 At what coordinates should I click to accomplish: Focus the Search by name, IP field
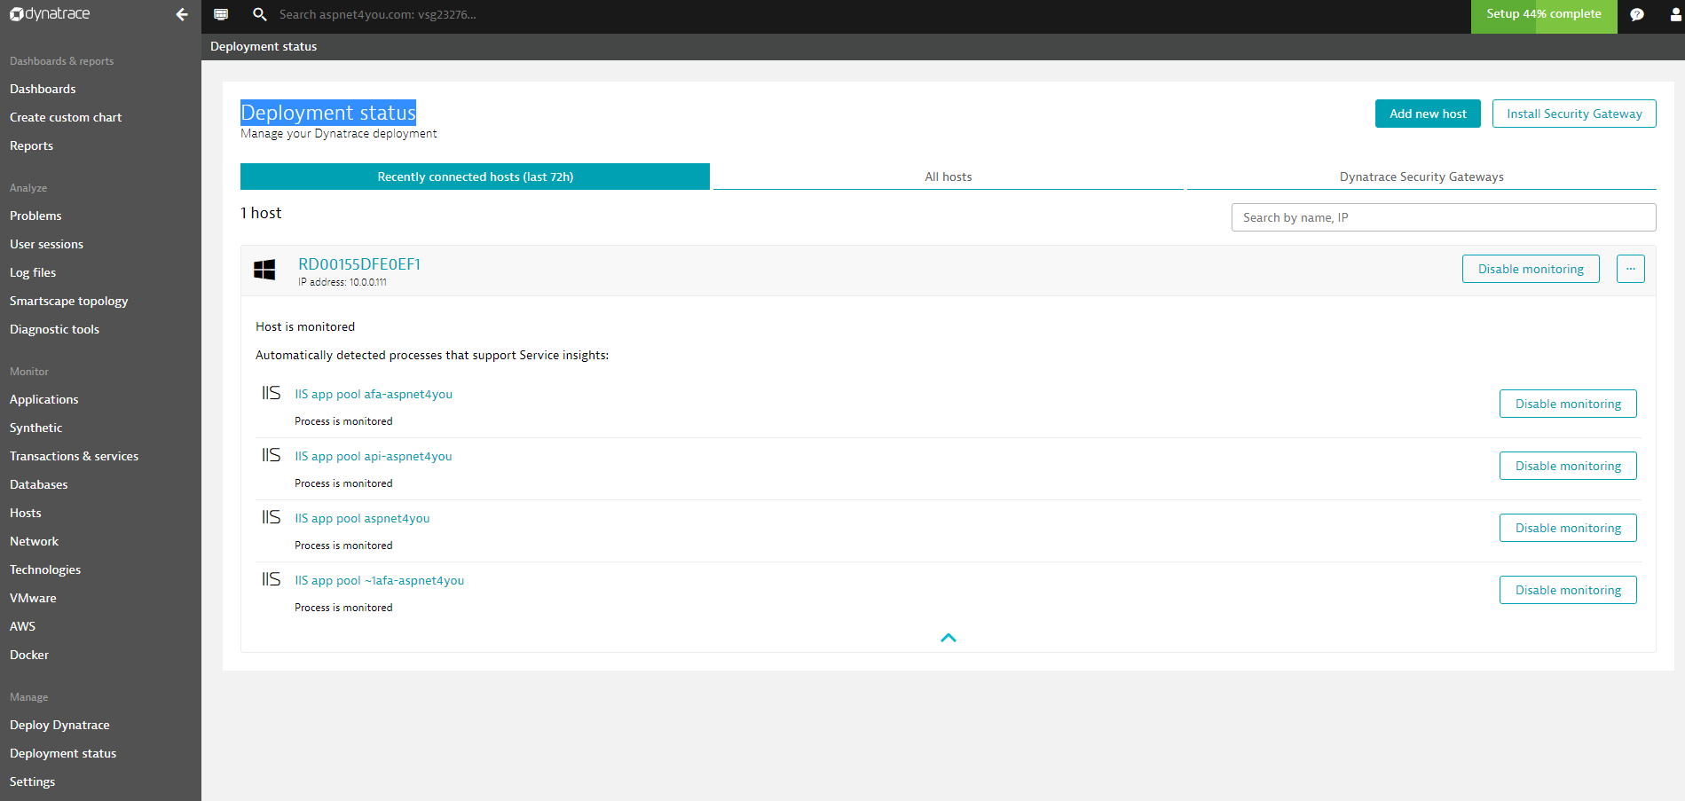pyautogui.click(x=1444, y=217)
